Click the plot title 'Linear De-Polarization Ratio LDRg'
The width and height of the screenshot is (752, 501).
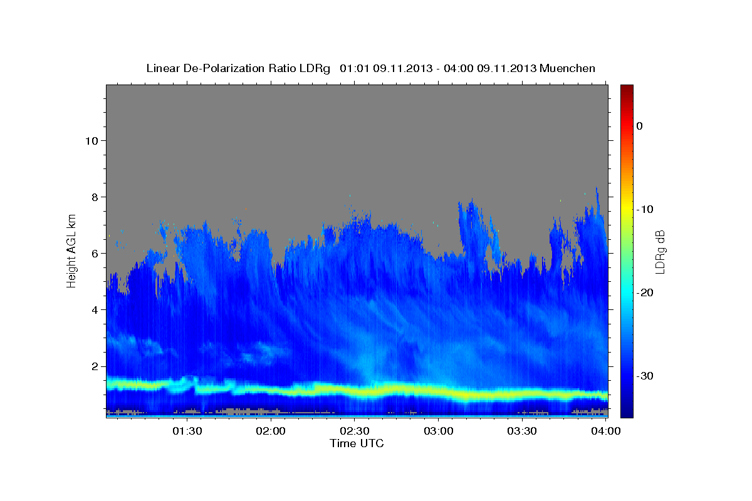(238, 68)
